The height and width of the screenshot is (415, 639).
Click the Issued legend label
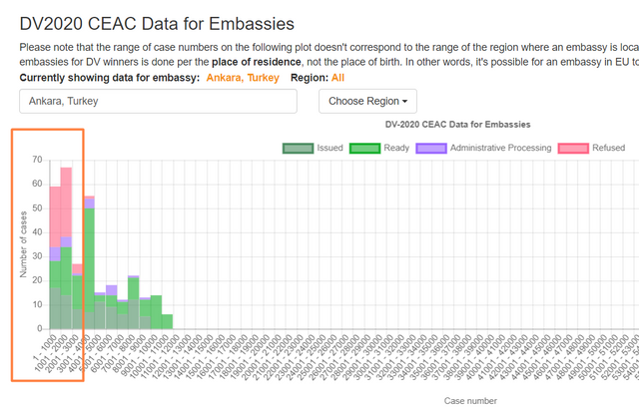pyautogui.click(x=330, y=148)
